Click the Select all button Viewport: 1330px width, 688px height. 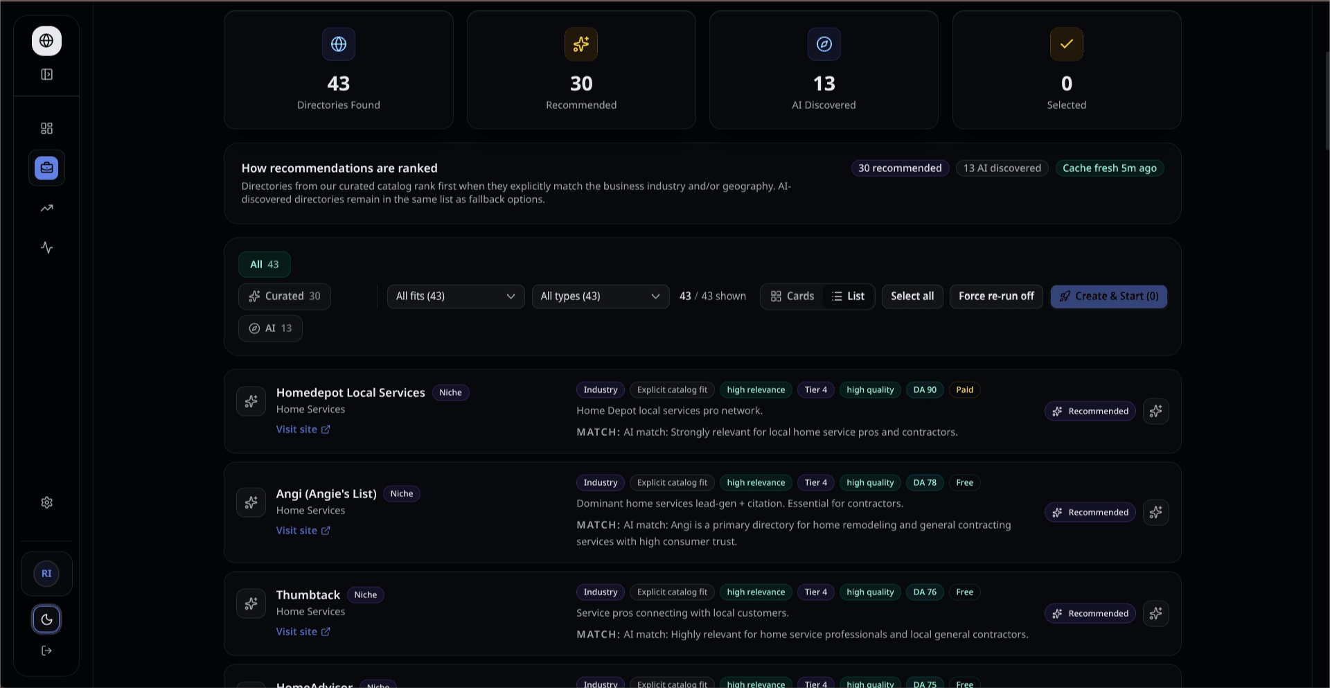click(x=912, y=296)
